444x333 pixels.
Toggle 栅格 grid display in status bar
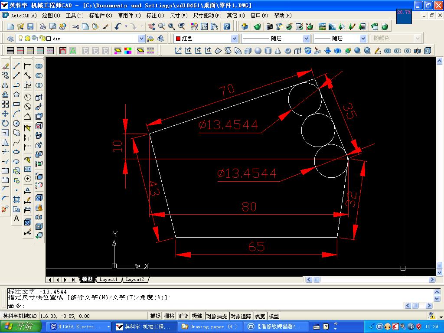click(x=170, y=316)
